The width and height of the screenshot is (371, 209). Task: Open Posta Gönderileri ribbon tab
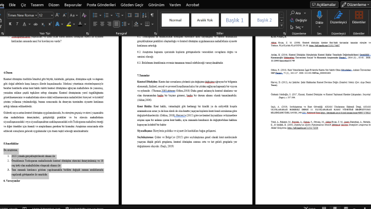(101, 5)
